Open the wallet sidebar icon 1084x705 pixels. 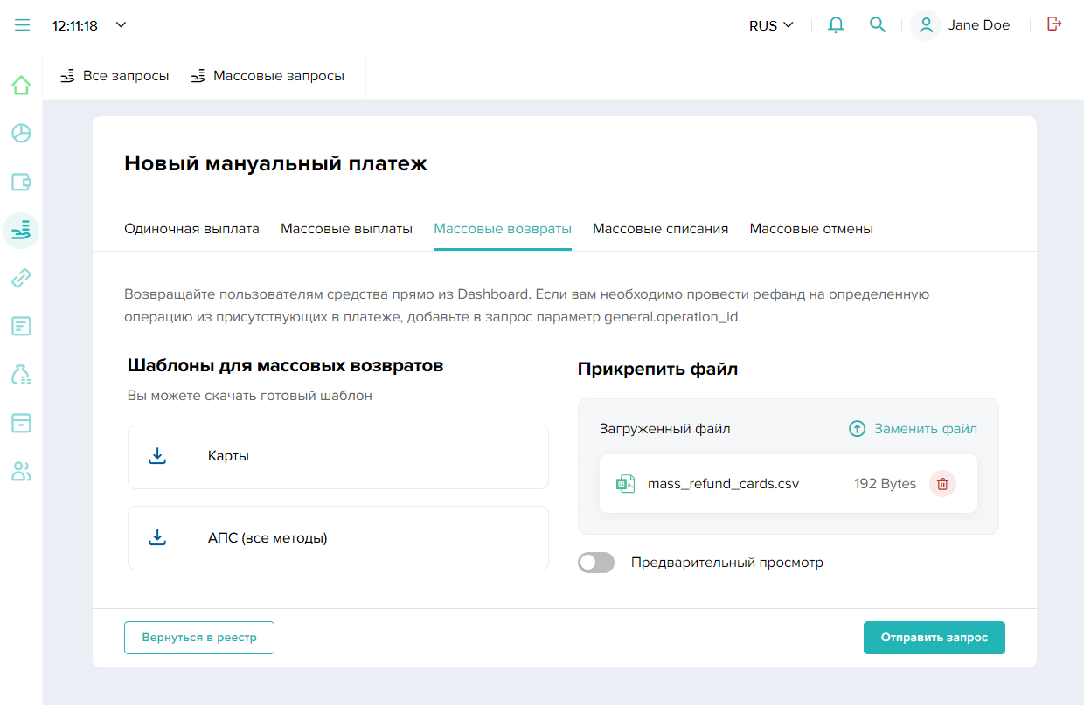[x=21, y=182]
